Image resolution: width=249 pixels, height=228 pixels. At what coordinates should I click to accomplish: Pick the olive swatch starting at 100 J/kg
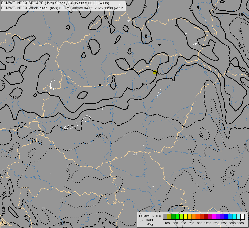tap(169, 217)
